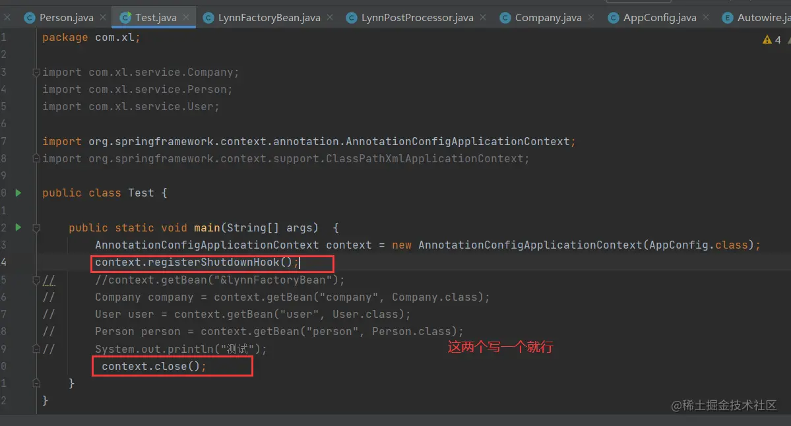
Task: Click the fold marker at main's closing brace
Action: pyautogui.click(x=36, y=383)
